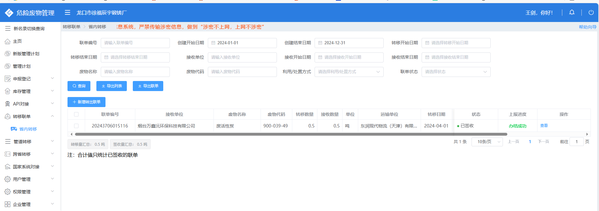Expand the 申报登记 sidebar menu
Screen dimensions: 599x211
tap(30, 79)
